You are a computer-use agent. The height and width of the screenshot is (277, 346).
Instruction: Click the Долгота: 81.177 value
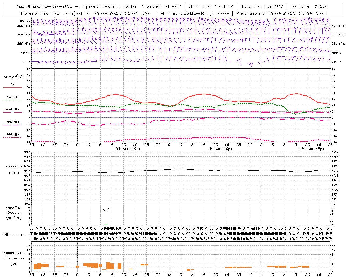click(211, 6)
